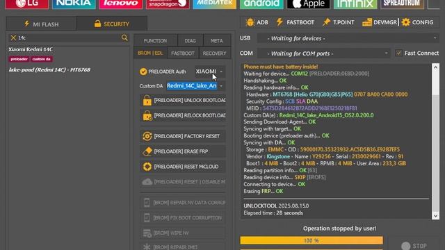Click the UNLOCKTOOL 2025.08.15.0 text

pos(276,206)
